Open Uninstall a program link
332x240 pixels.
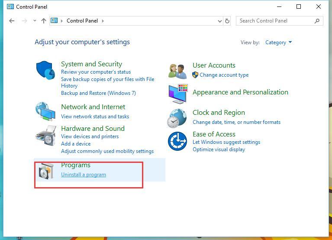(x=84, y=175)
